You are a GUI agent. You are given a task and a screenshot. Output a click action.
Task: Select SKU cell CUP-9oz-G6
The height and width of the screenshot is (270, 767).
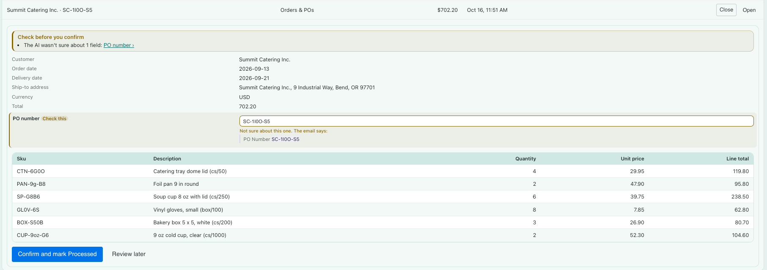coord(33,235)
